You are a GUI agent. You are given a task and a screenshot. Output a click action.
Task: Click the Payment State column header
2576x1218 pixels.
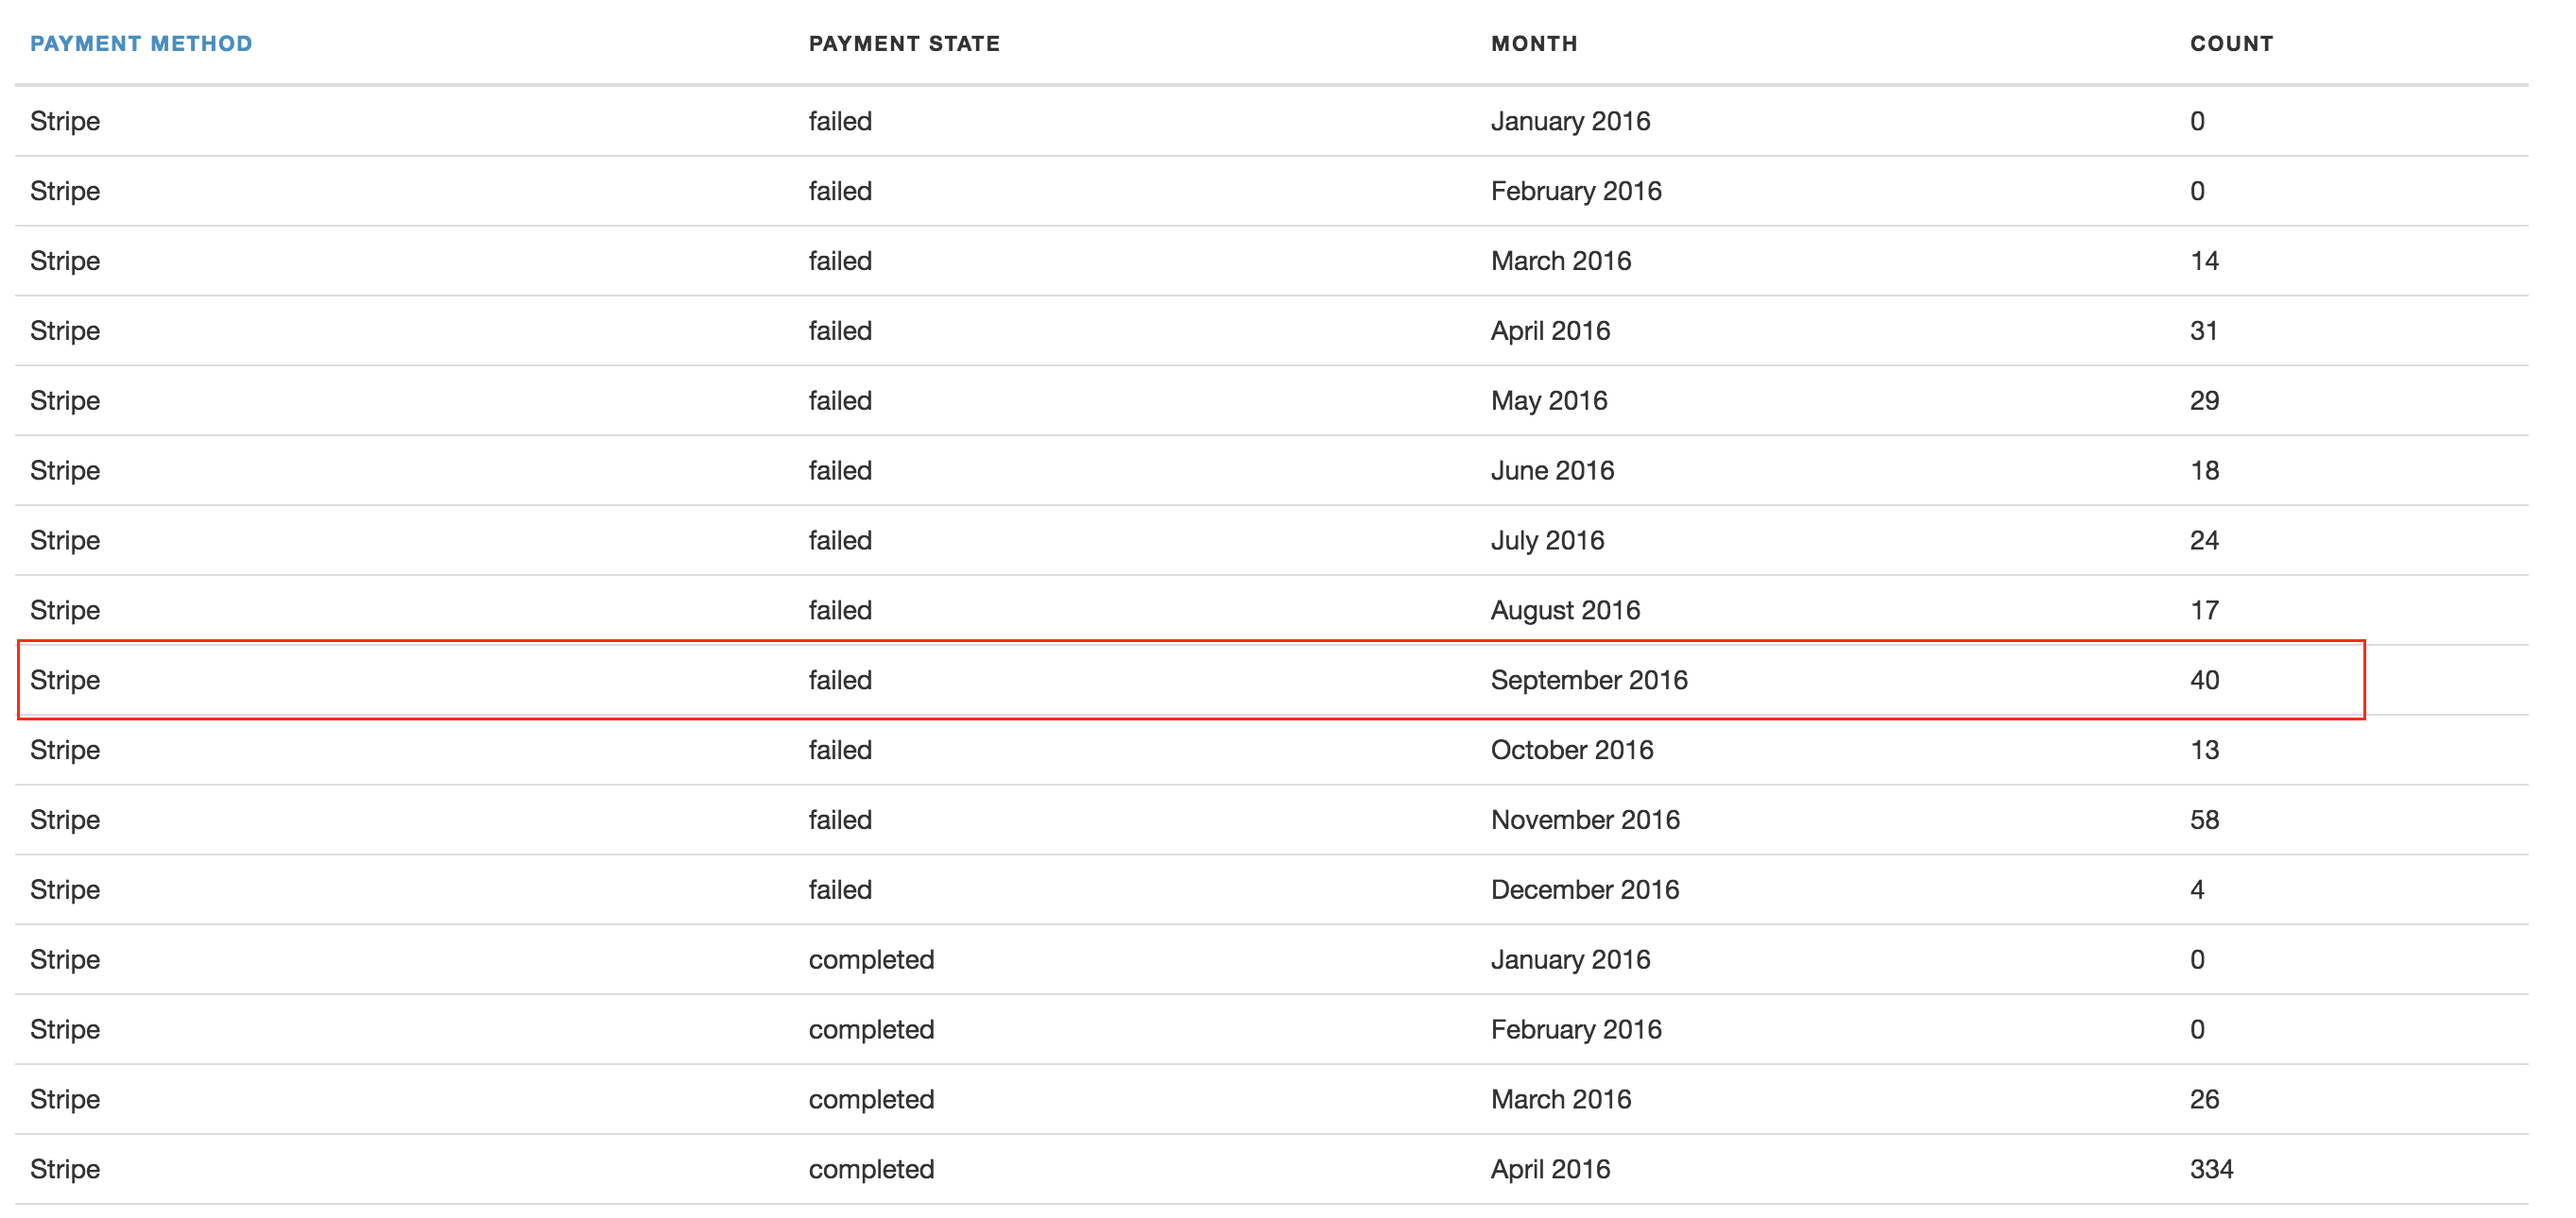(904, 44)
